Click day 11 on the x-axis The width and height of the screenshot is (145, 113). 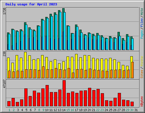click(x=51, y=110)
